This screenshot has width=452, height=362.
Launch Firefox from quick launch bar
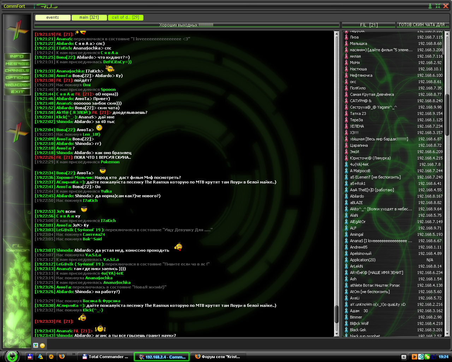tap(62, 357)
